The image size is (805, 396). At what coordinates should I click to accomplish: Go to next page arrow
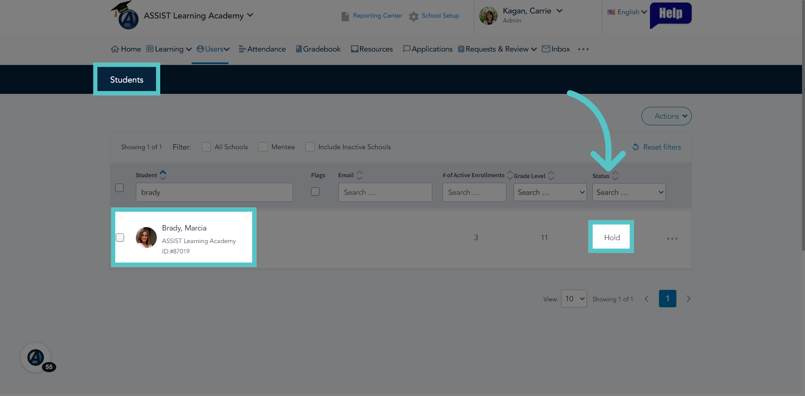[688, 299]
